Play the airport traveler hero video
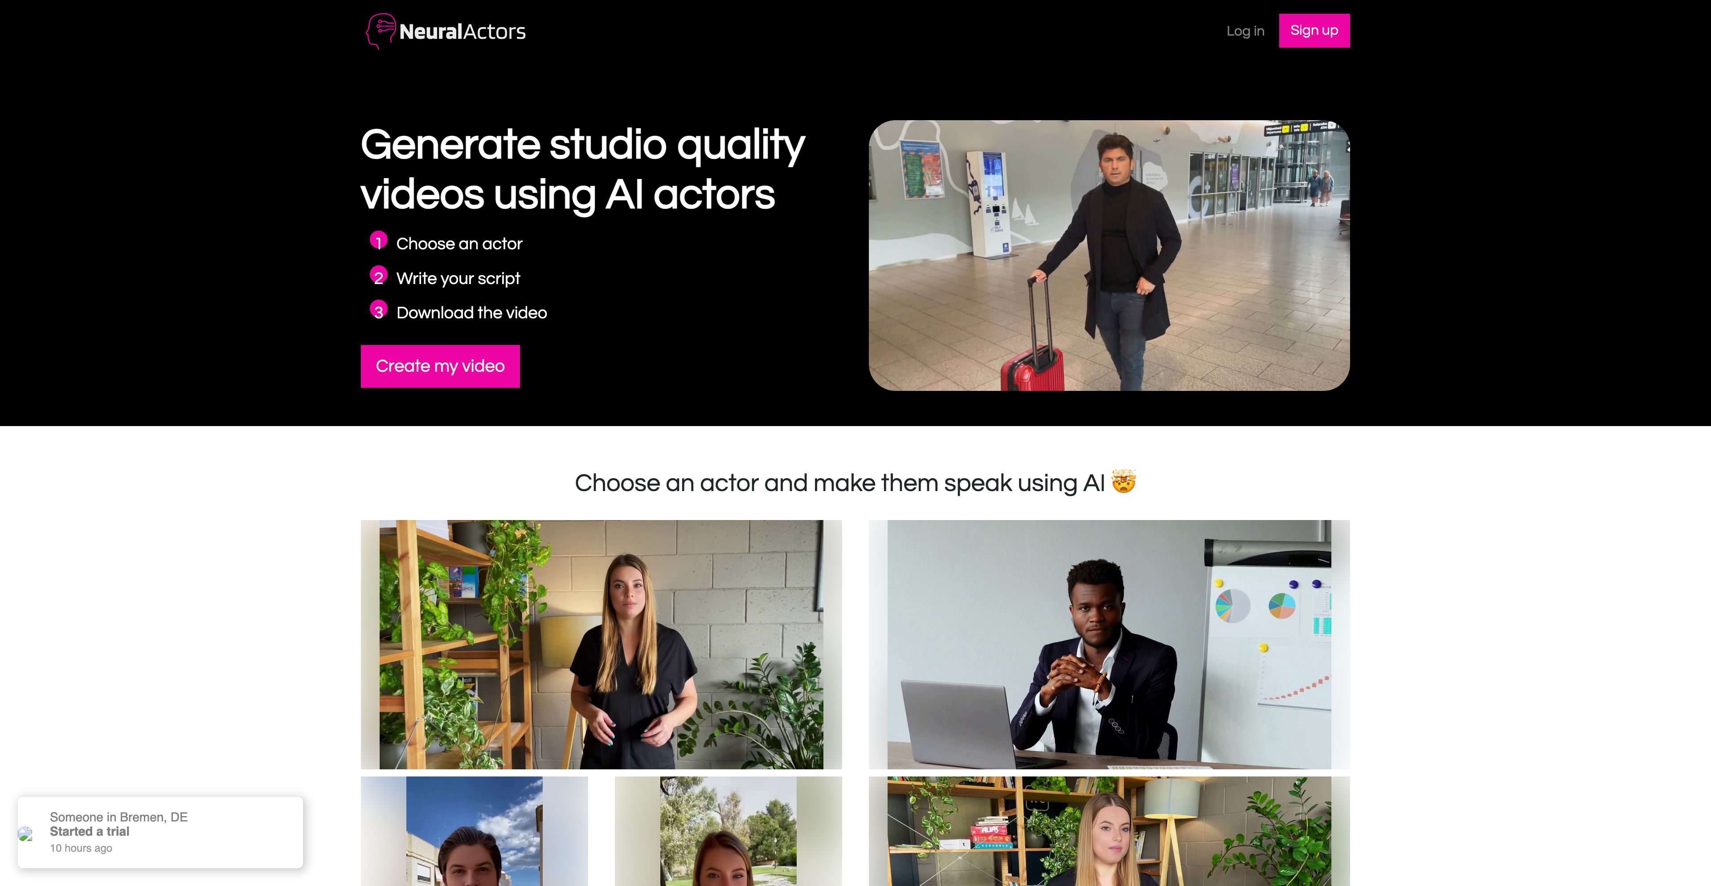This screenshot has height=886, width=1711. pos(1109,255)
